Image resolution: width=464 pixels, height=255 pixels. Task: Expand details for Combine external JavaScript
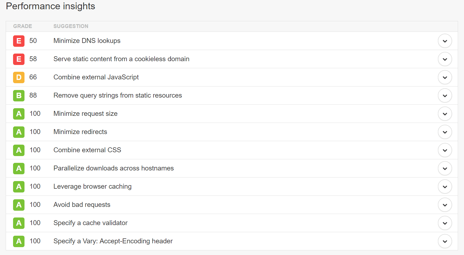(445, 77)
